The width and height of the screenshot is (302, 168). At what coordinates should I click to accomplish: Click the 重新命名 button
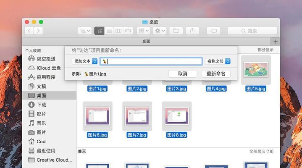tap(216, 74)
